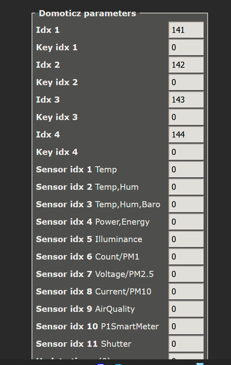Click Sensor idx 4 Power,Energy field
Viewport: 231px width, 365px height.
pyautogui.click(x=186, y=222)
